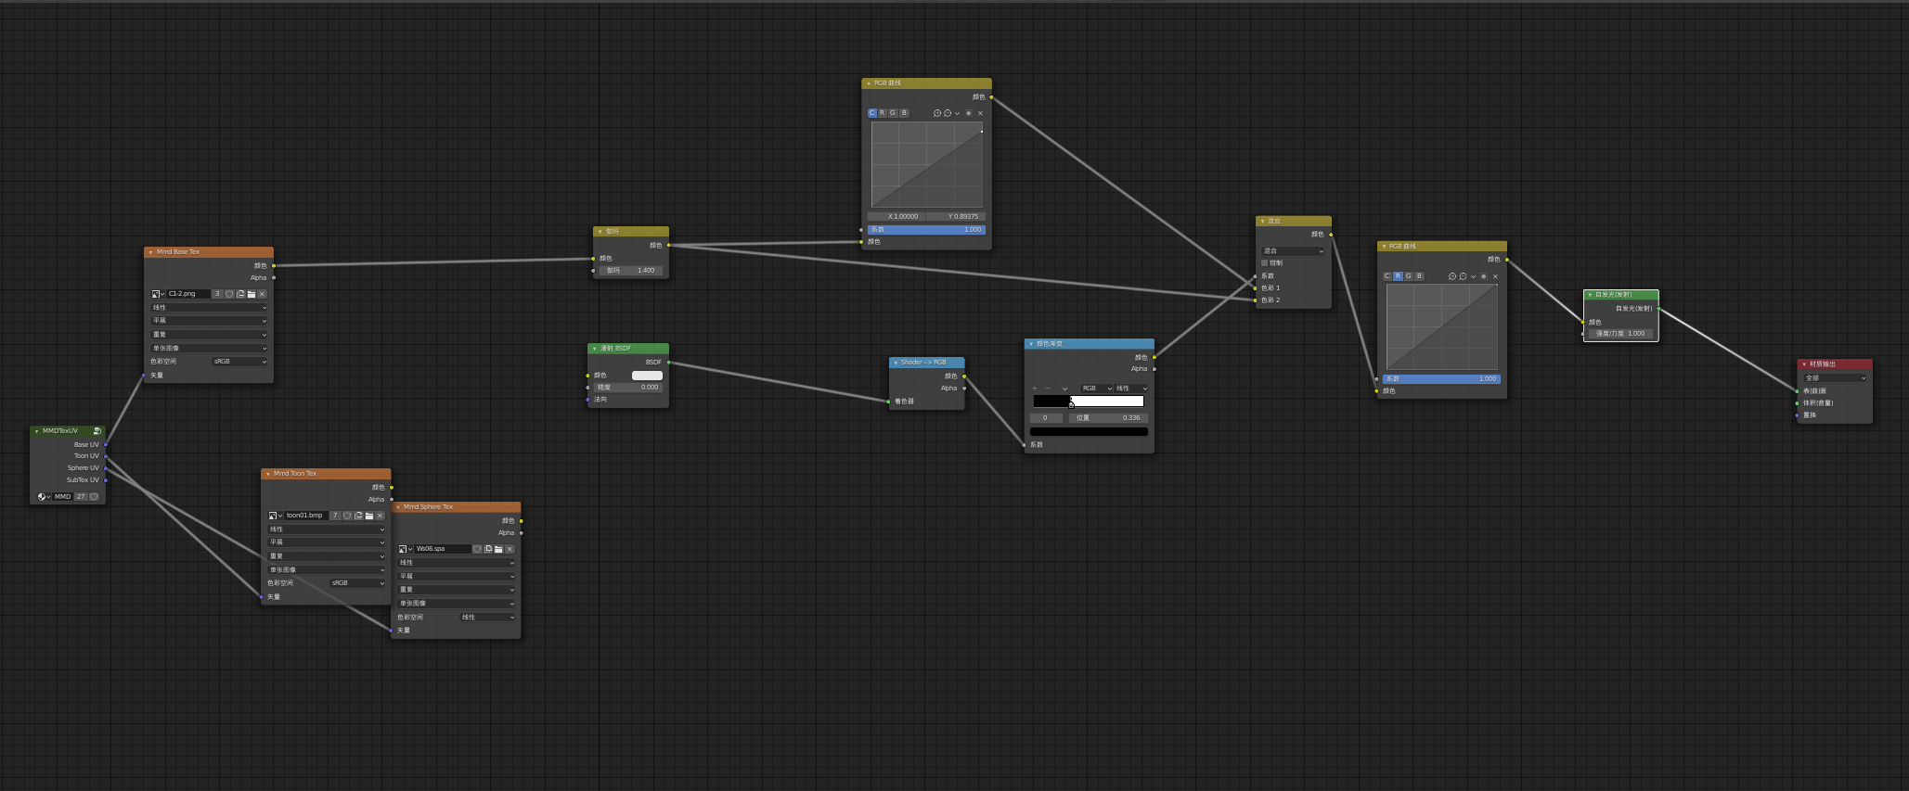Click the color ramp position field 0.336
The height and width of the screenshot is (791, 1909).
tap(1107, 418)
